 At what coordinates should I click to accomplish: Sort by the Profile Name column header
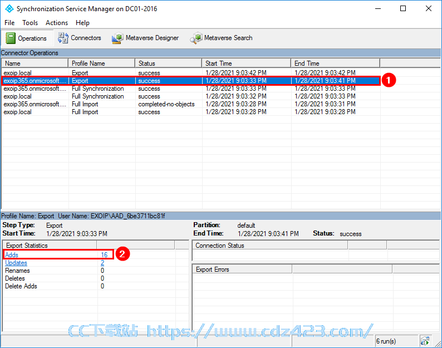(x=102, y=63)
